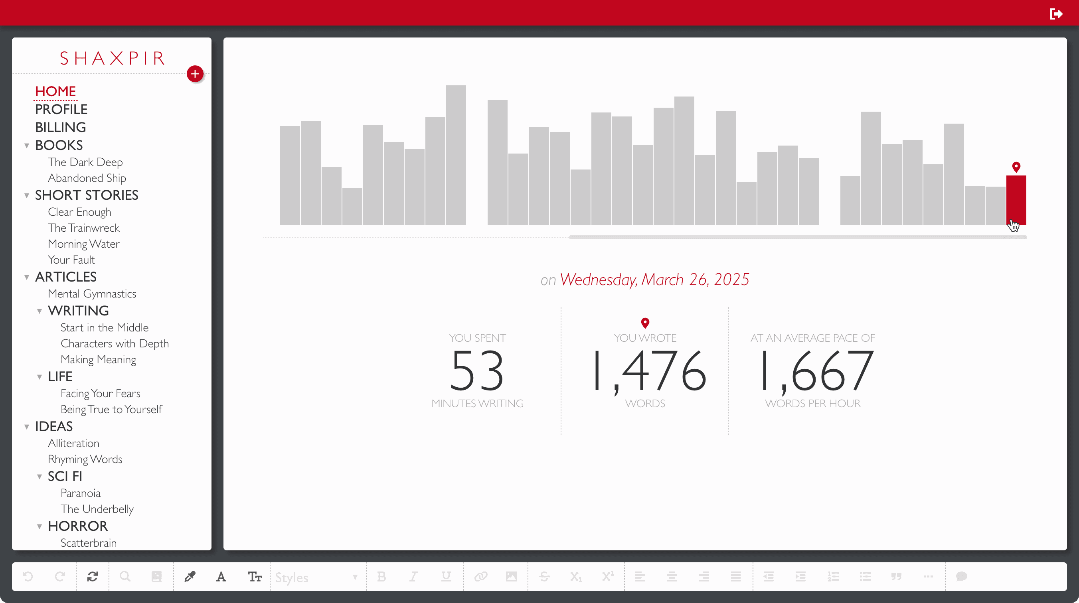Click the sync/refresh icon
Image resolution: width=1079 pixels, height=603 pixels.
click(92, 577)
